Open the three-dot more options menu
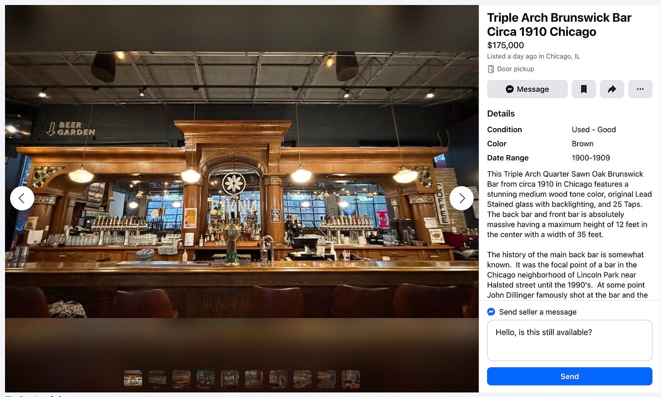This screenshot has width=661, height=397. pyautogui.click(x=640, y=89)
